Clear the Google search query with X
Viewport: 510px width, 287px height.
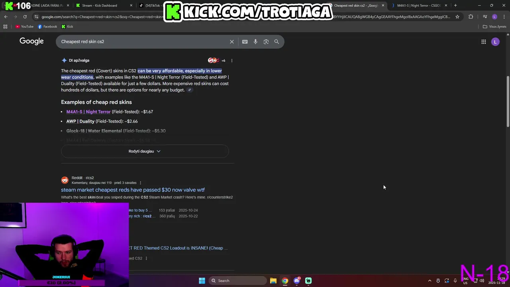click(x=231, y=41)
